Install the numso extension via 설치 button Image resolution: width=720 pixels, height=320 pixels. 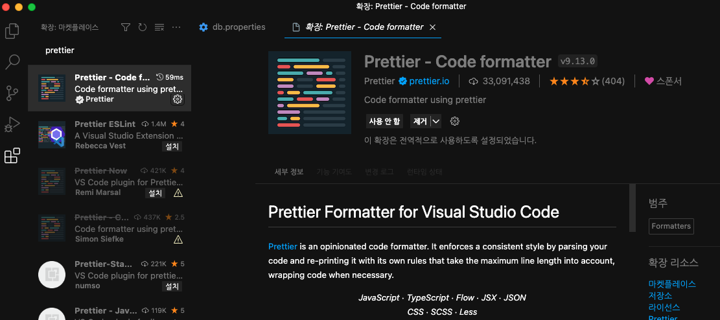pyautogui.click(x=172, y=286)
